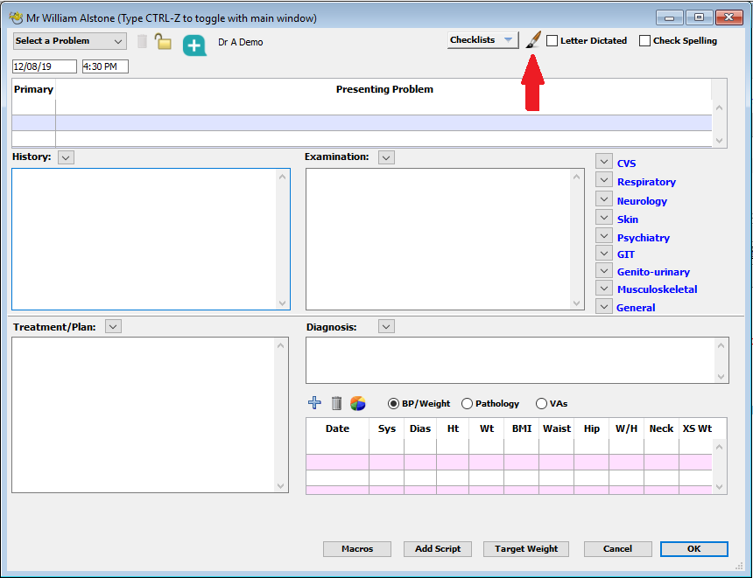753x578 pixels.
Task: Select the dictation pen icon under the arrow
Action: point(534,38)
